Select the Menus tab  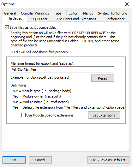[88, 13]
